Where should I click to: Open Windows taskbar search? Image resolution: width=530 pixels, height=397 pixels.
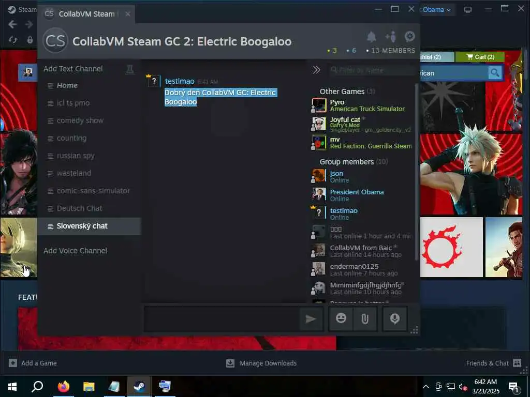click(x=37, y=387)
